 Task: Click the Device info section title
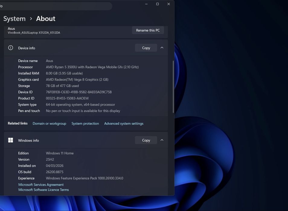click(27, 48)
